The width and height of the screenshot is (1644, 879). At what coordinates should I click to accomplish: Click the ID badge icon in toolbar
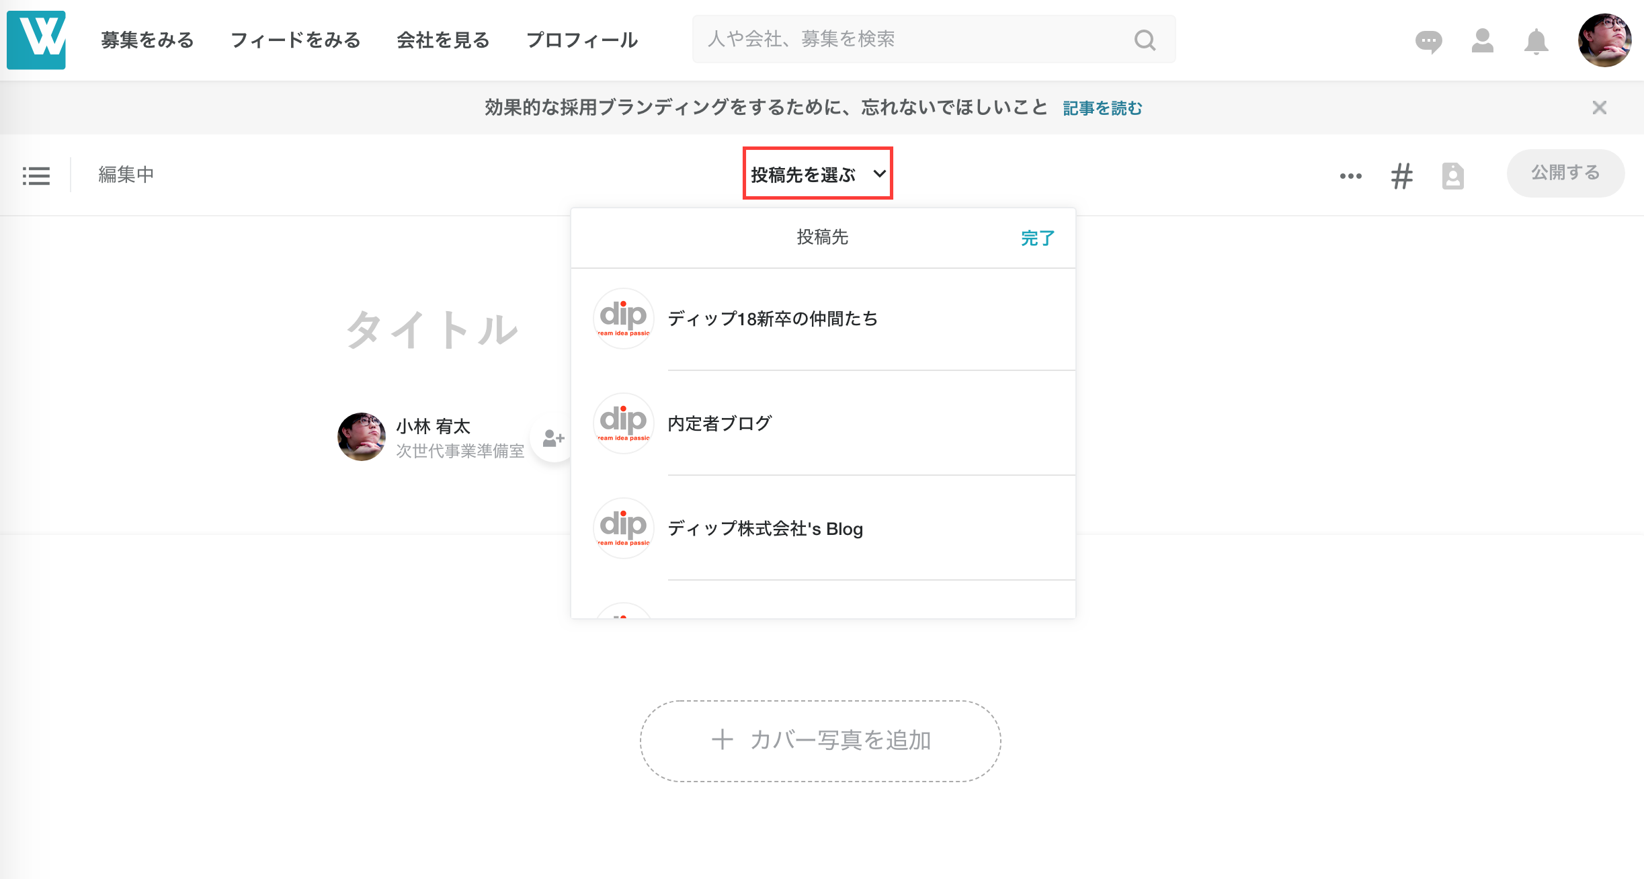pos(1452,176)
